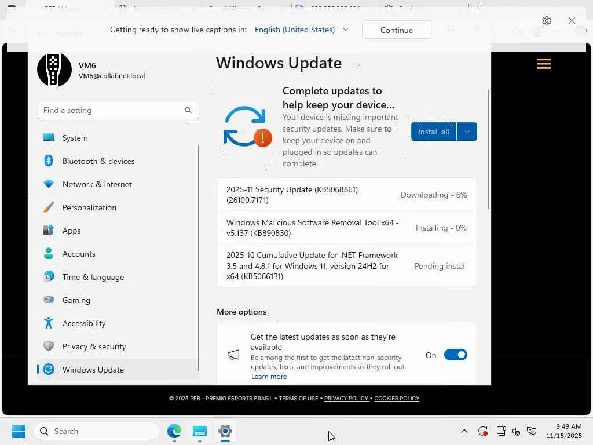Click the Accounts person icon
Screen dimensions: 593x445
click(x=49, y=254)
